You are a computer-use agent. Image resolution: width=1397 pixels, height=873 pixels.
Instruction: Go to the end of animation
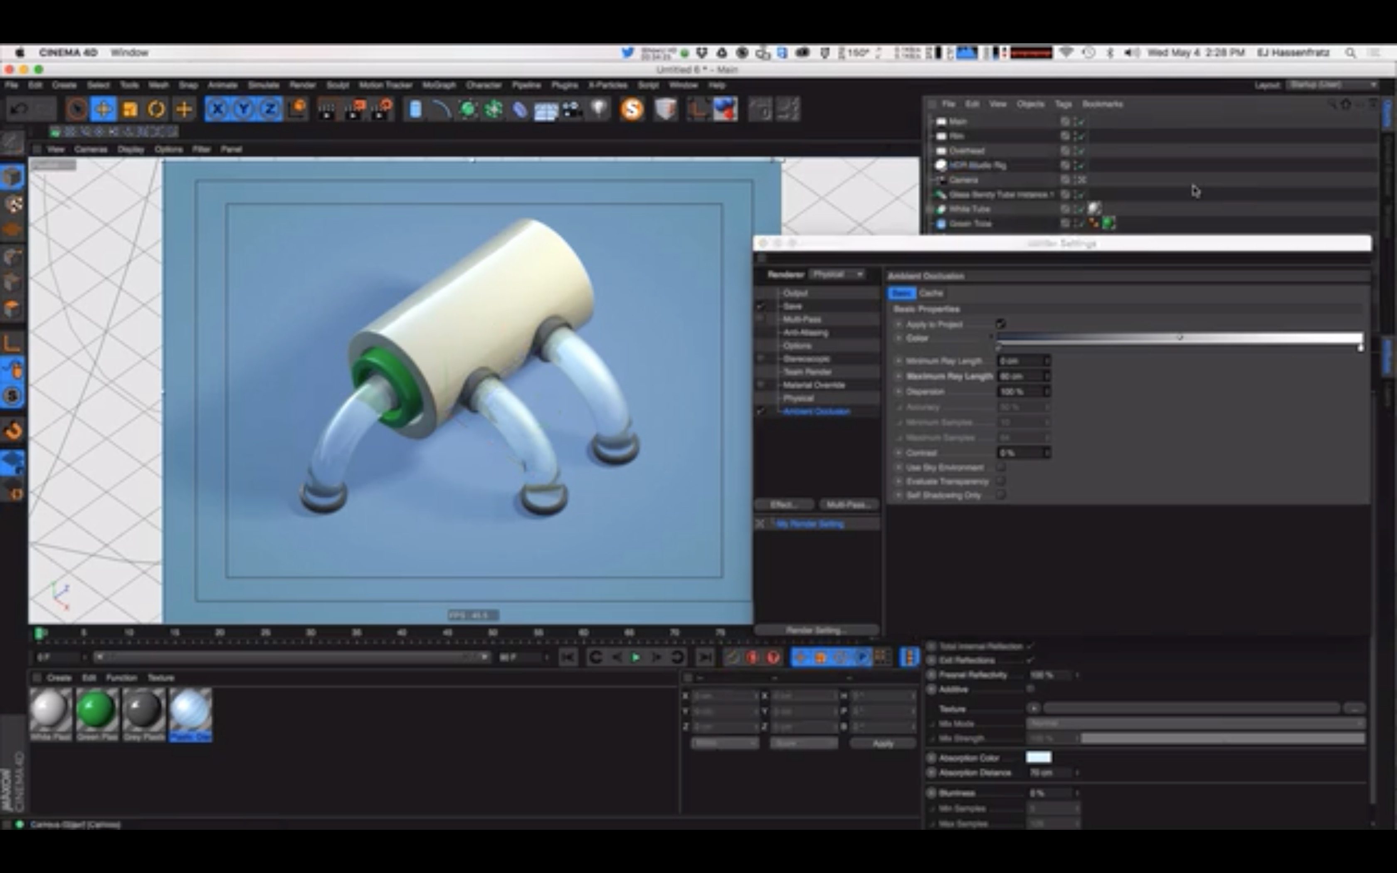[705, 657]
